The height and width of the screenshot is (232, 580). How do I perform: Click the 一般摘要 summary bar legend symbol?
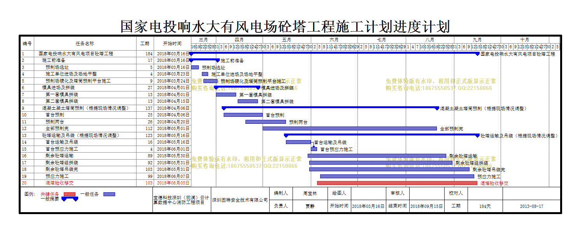pyautogui.click(x=70, y=199)
